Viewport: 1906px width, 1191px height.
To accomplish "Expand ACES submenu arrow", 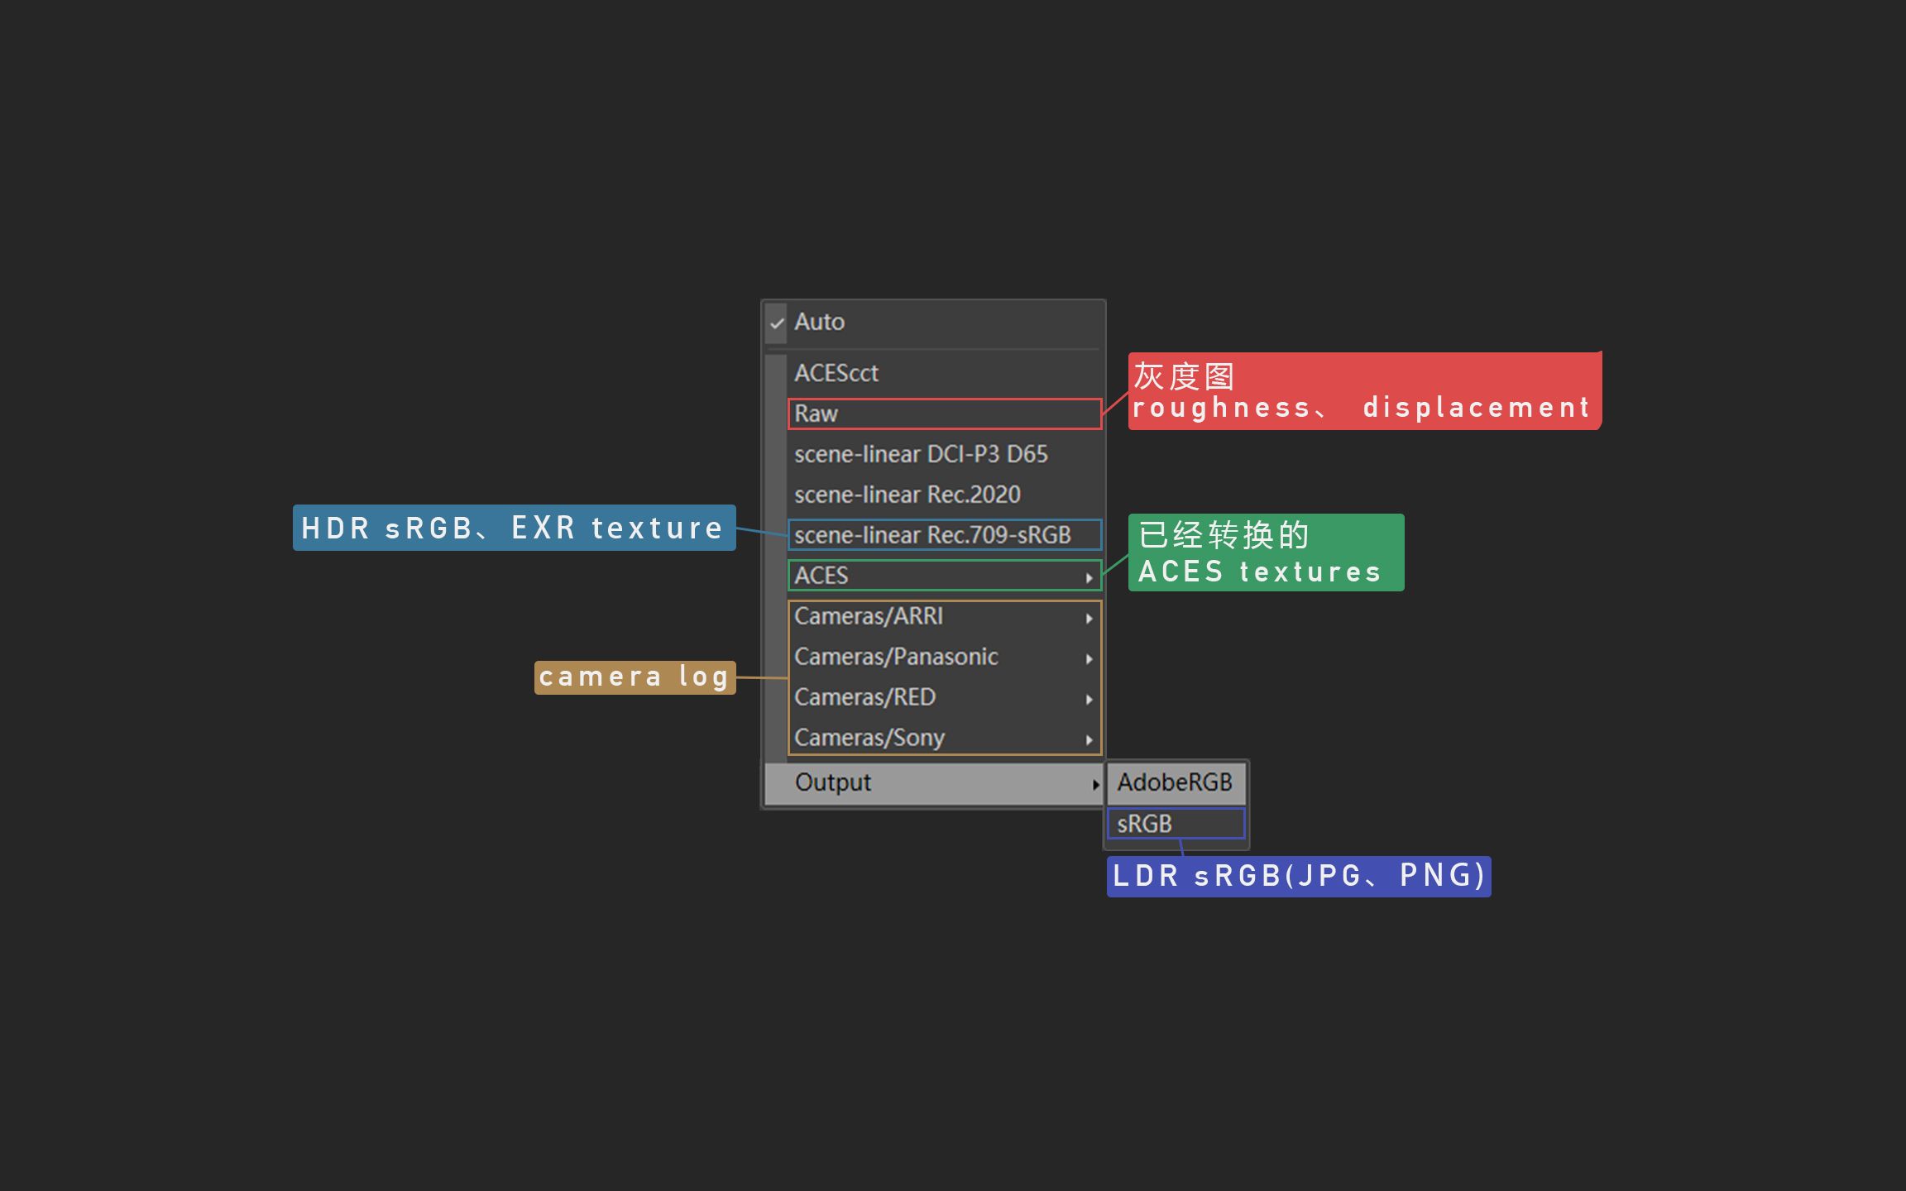I will pos(1089,577).
